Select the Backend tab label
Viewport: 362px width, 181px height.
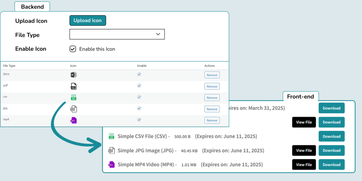(32, 6)
